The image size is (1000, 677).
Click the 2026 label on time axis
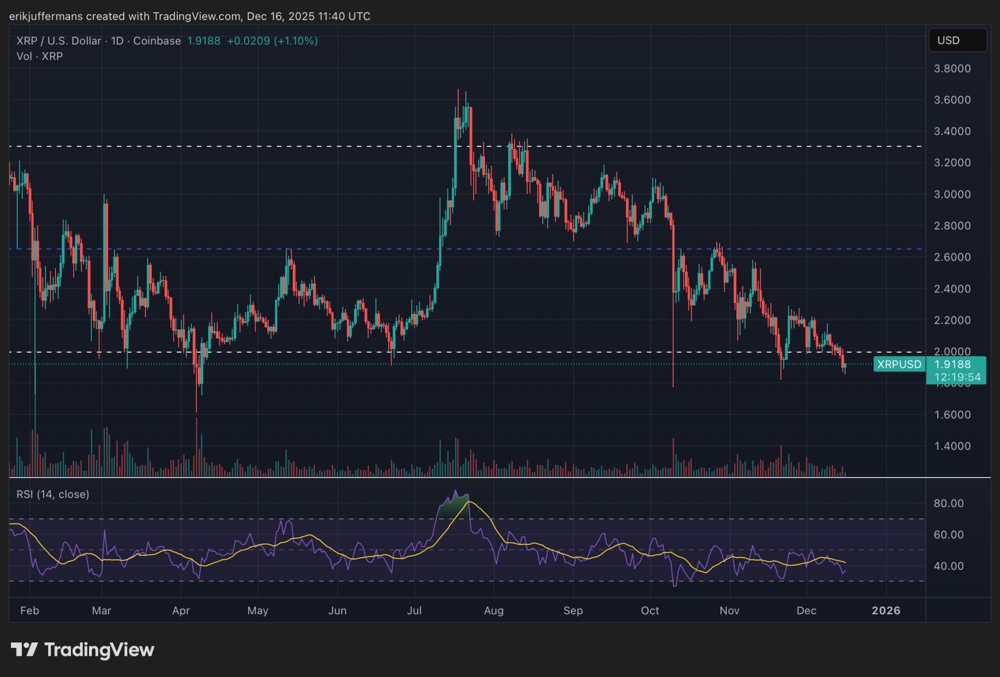(885, 610)
